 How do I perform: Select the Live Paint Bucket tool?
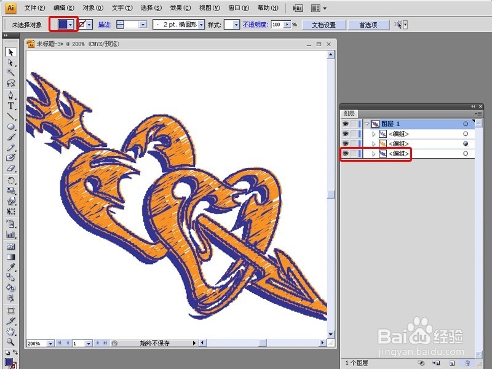coord(10,287)
